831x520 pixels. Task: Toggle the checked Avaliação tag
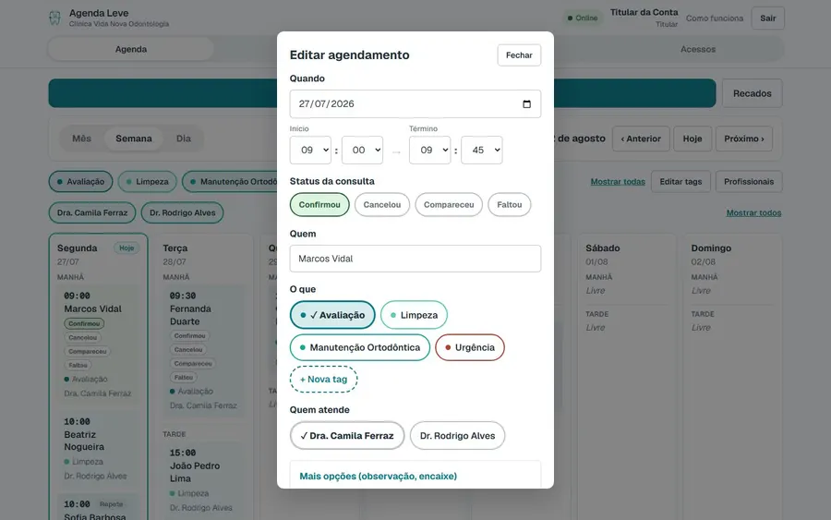coord(332,315)
